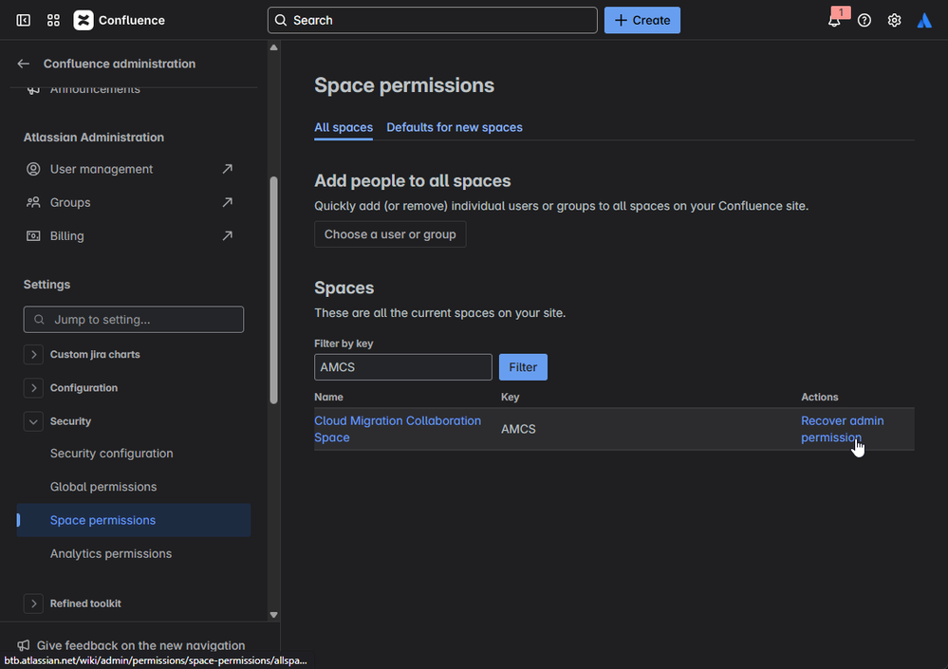This screenshot has height=669, width=948.
Task: Click the Filter by key input field
Action: click(x=402, y=367)
